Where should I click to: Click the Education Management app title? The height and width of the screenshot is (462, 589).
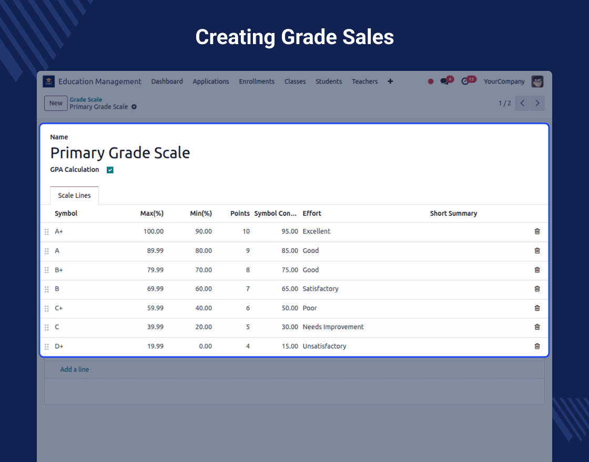[99, 81]
